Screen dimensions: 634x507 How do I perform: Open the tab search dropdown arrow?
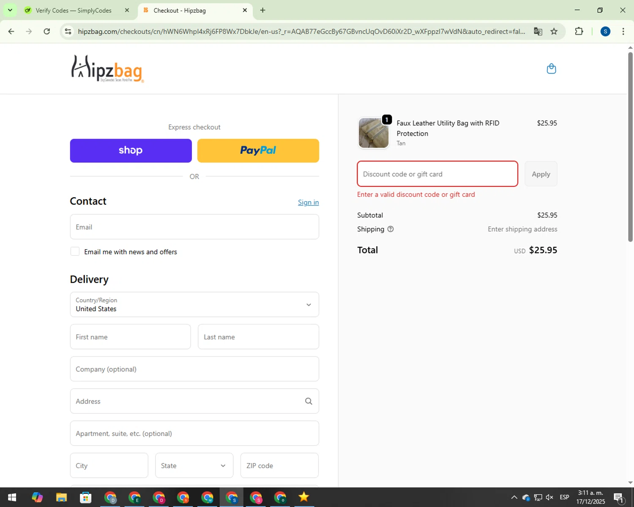[x=10, y=10]
